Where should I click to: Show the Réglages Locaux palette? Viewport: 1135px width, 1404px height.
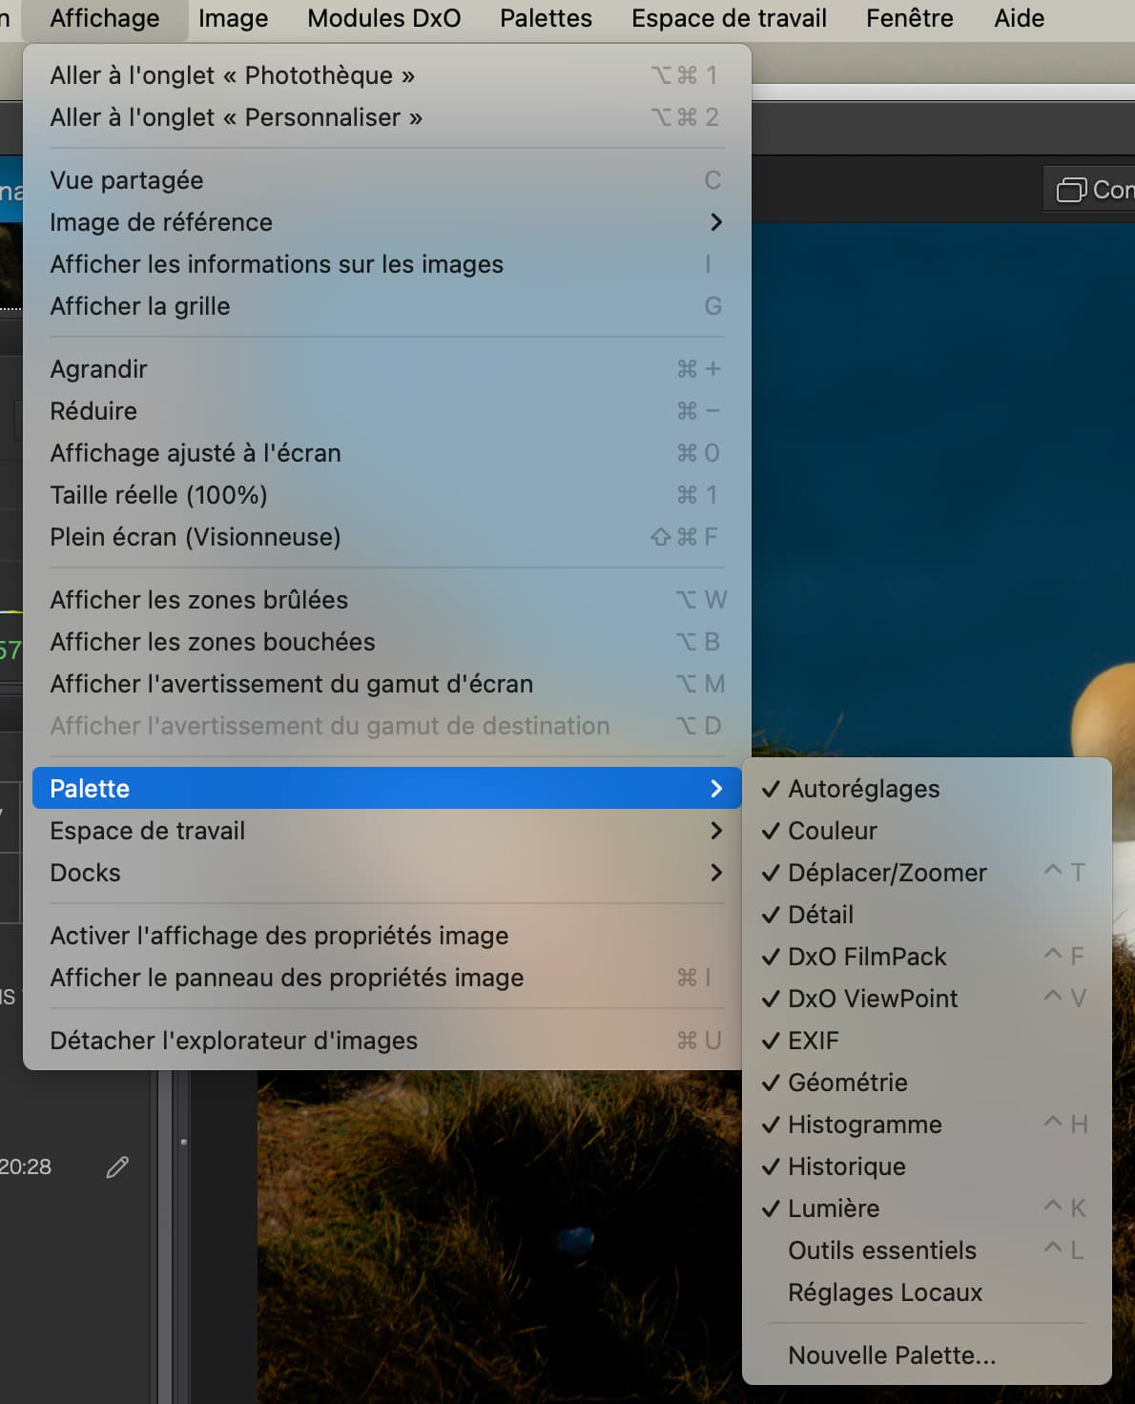click(884, 1292)
